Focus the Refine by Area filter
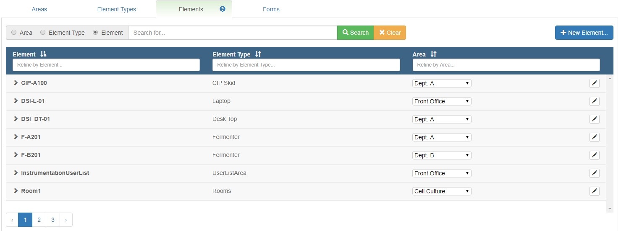This screenshot has height=231, width=621. (x=506, y=65)
